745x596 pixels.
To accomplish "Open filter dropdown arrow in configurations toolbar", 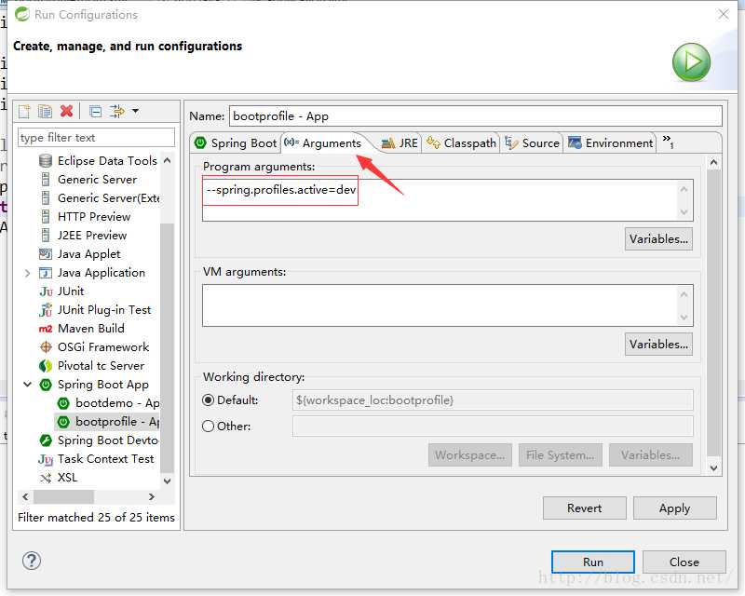I will click(135, 111).
